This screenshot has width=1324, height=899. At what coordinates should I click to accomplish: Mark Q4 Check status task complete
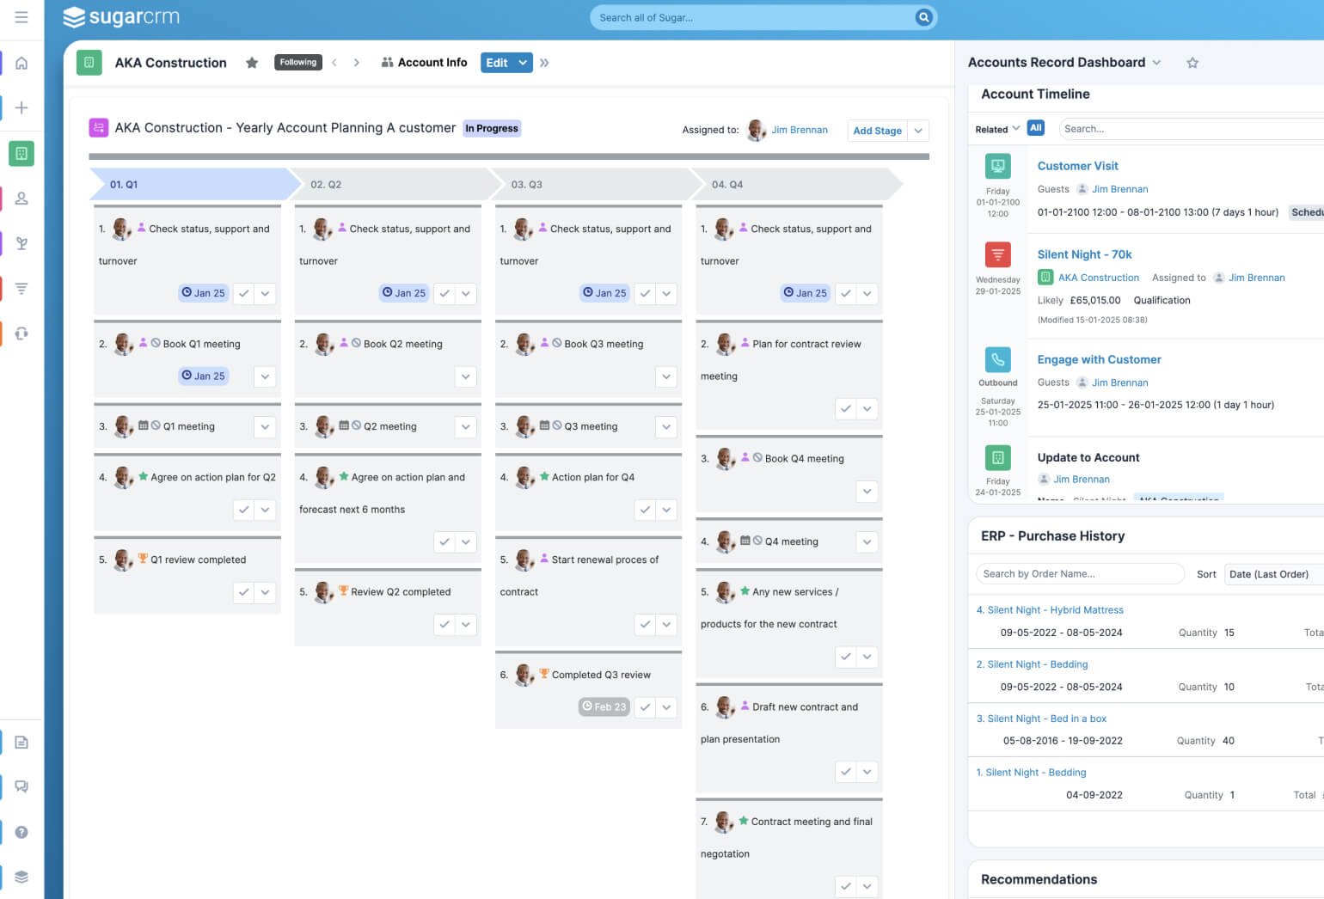846,293
